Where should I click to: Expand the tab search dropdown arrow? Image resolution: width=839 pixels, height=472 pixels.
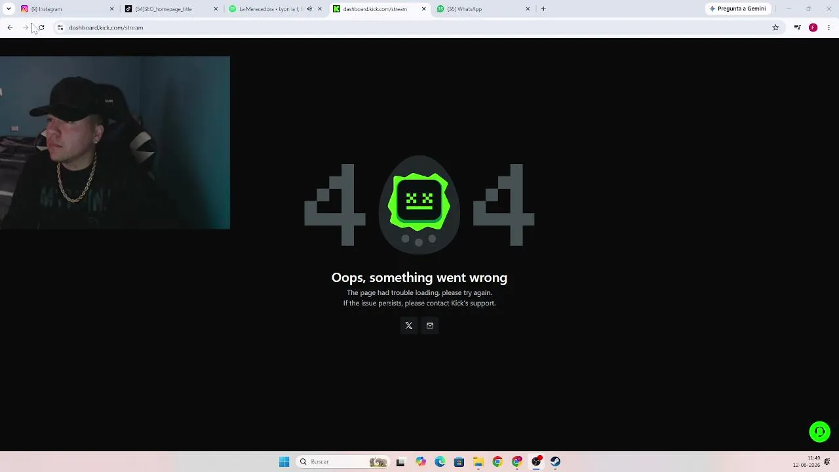pyautogui.click(x=9, y=9)
